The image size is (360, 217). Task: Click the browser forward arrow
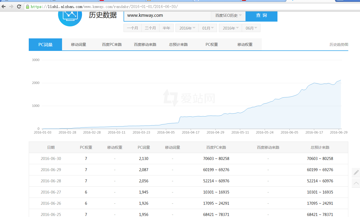[x=11, y=7]
